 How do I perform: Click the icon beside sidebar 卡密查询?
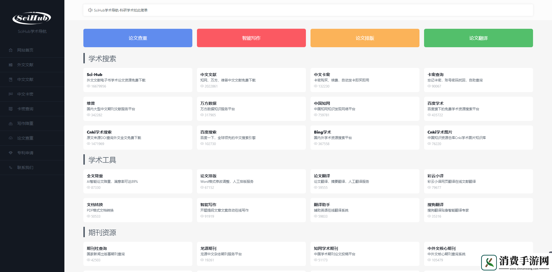click(11, 109)
